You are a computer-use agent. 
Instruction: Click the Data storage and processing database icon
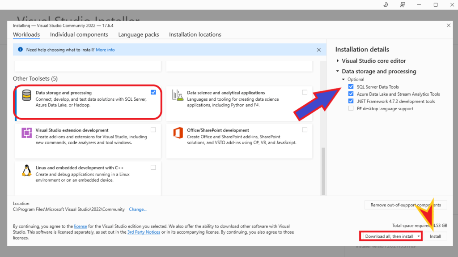click(26, 96)
